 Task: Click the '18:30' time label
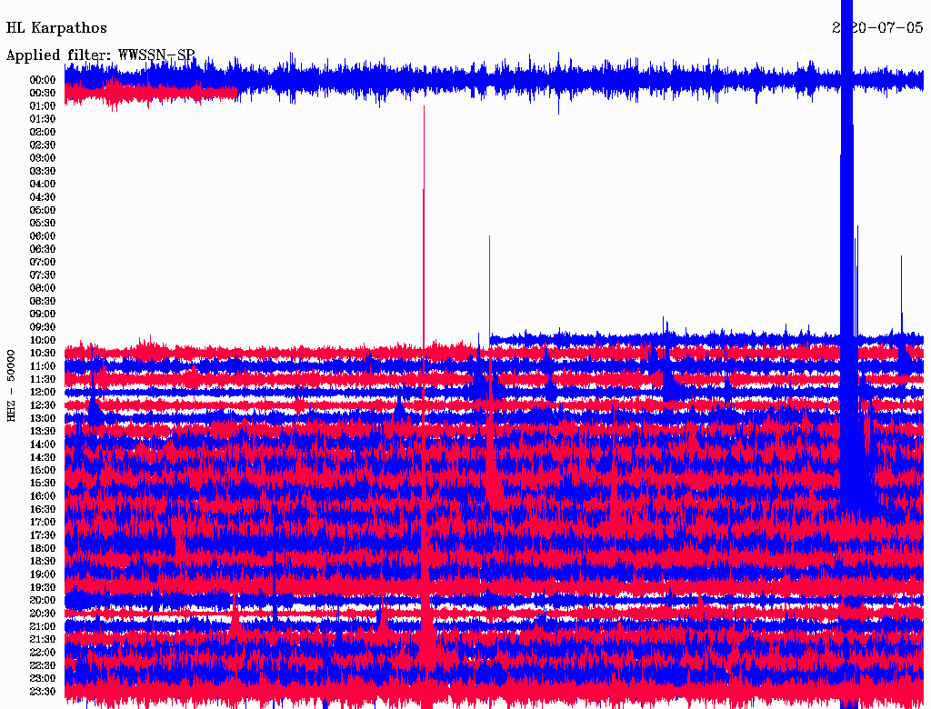point(43,561)
